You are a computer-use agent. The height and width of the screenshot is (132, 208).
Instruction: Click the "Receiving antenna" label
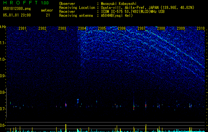[76, 16]
